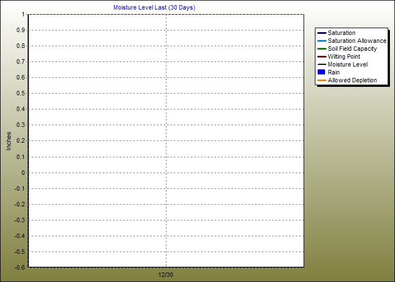Click the Allowed Depletion legend text
This screenshot has height=282, width=395.
tap(352, 81)
